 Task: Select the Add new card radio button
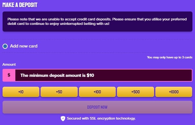click(x=5, y=46)
